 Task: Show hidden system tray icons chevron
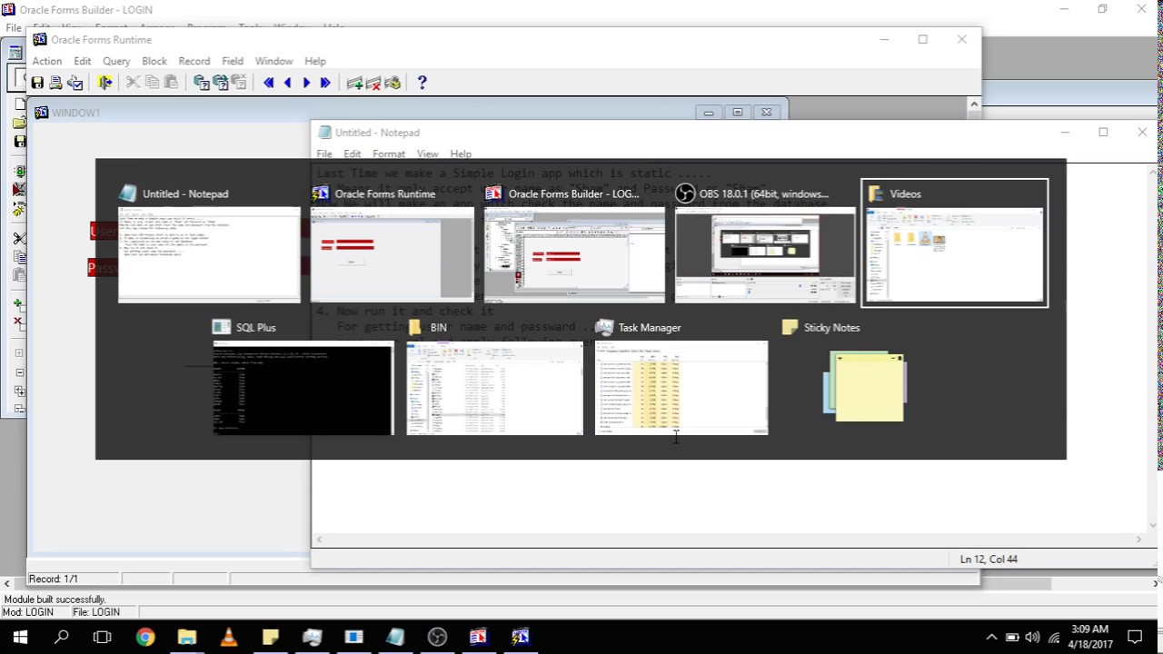pos(991,638)
